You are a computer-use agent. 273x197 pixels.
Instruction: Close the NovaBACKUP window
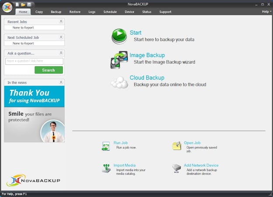tap(269, 4)
